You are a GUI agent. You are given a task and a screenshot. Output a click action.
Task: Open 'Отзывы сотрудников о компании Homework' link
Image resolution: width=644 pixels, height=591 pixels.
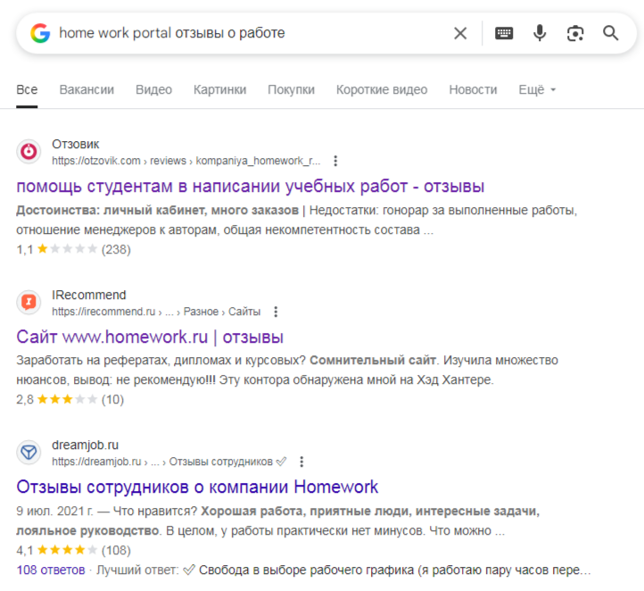[197, 487]
